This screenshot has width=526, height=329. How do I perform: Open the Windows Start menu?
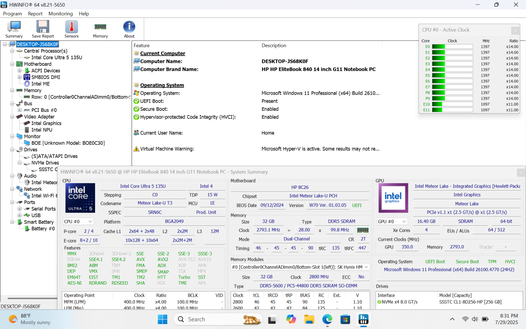click(x=162, y=319)
